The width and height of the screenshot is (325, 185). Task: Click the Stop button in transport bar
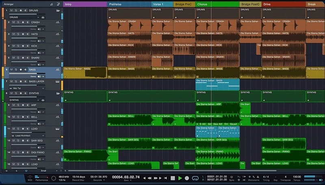coord(173,178)
